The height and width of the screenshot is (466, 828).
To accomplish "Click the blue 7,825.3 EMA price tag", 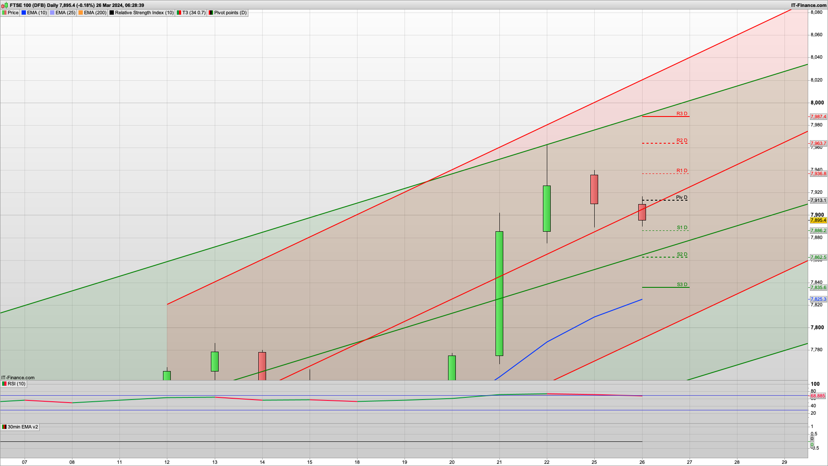I will (818, 299).
